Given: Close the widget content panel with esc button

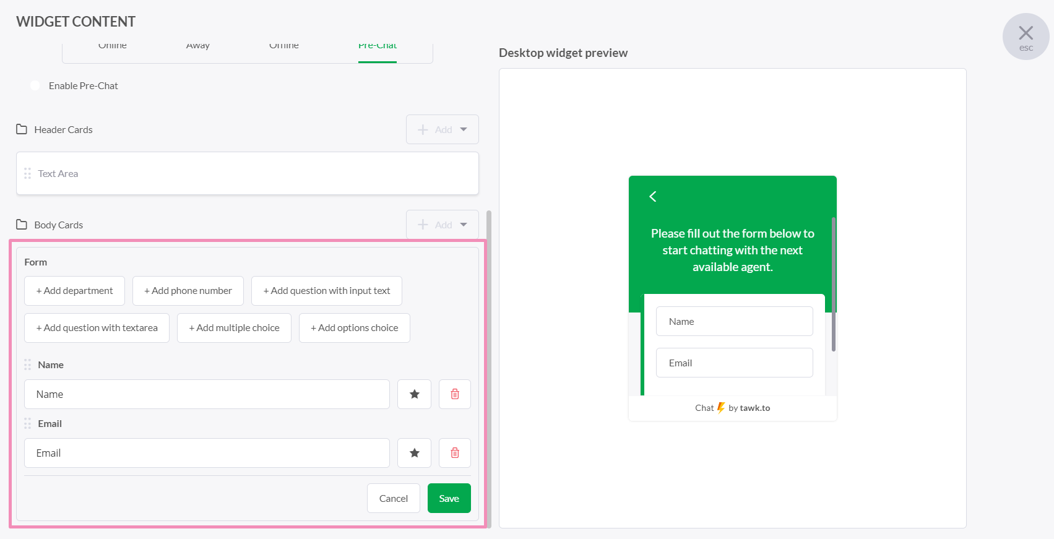Looking at the screenshot, I should pyautogui.click(x=1026, y=37).
